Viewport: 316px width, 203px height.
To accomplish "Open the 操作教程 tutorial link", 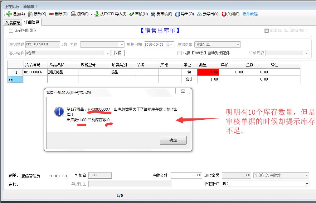I will point(250,14).
